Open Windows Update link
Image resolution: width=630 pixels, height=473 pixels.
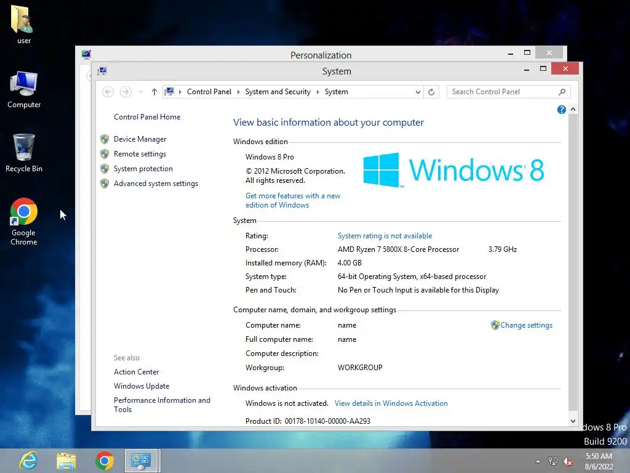point(142,386)
